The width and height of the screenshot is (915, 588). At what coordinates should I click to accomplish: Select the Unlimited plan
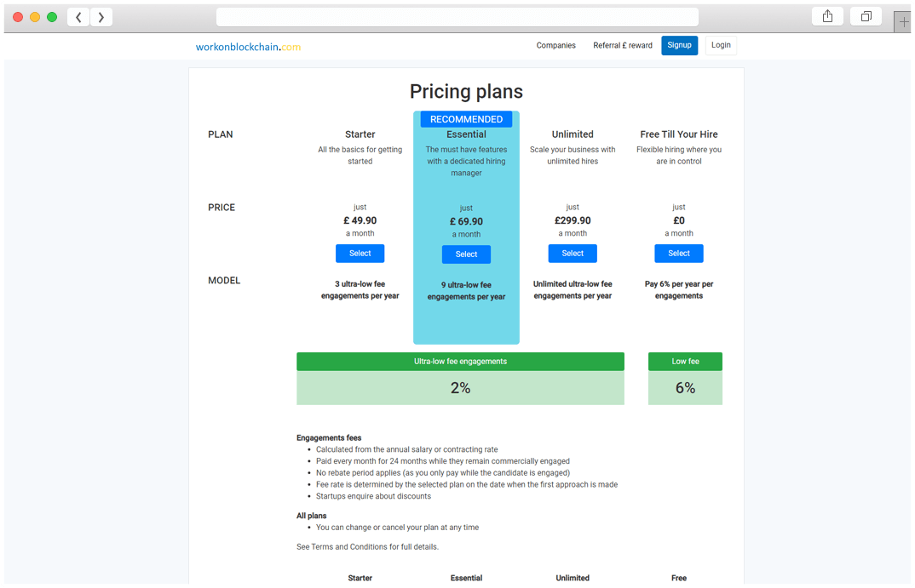pyautogui.click(x=572, y=253)
